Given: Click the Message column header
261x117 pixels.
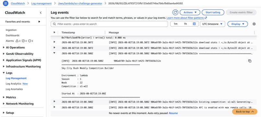Looking at the screenshot, I should (x=114, y=32).
